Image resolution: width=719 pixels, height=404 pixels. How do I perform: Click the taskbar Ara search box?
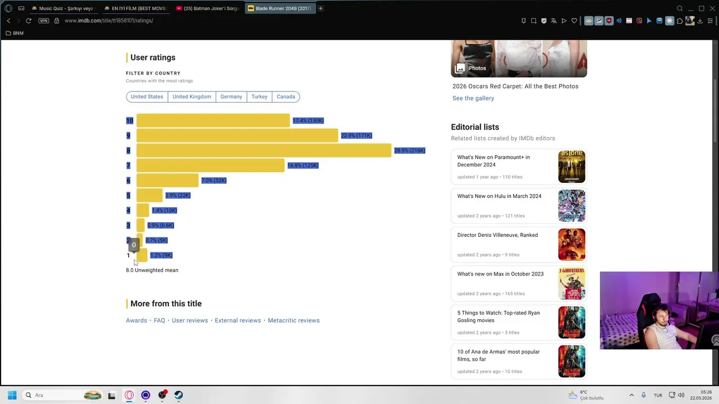(x=63, y=395)
